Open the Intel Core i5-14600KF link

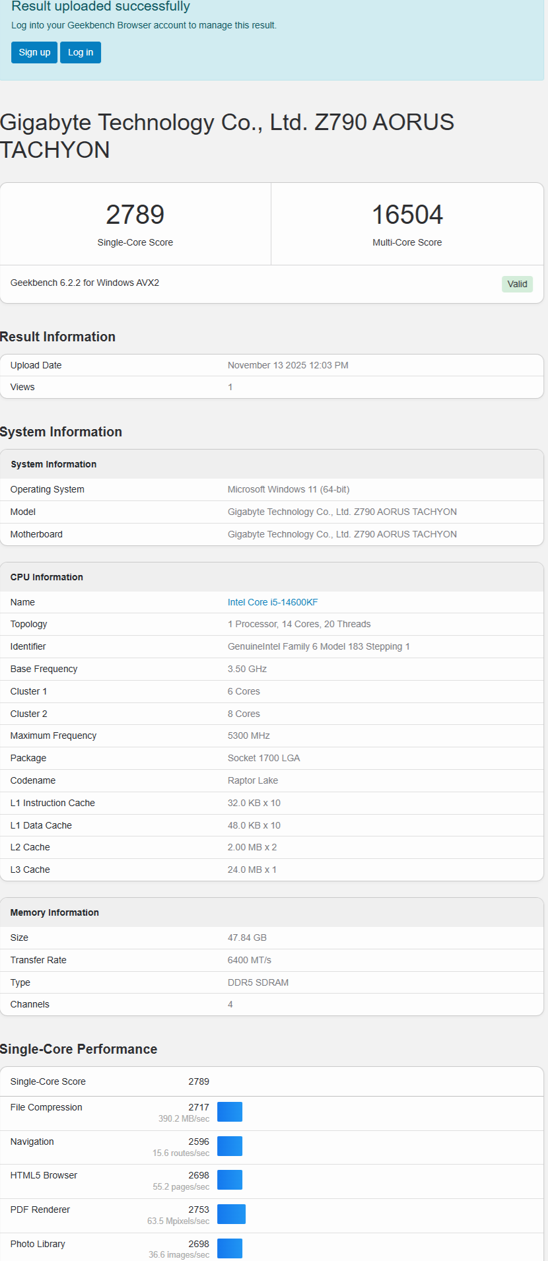[x=273, y=602]
